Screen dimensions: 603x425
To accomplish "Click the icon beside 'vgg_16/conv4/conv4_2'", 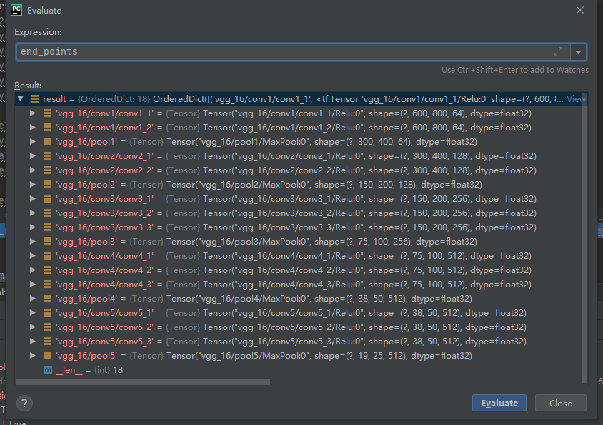I will [48, 270].
